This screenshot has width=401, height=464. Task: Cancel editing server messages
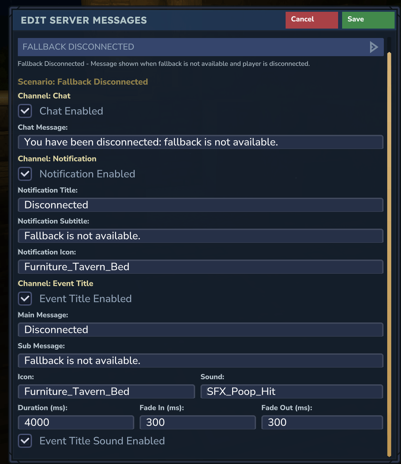click(x=312, y=20)
